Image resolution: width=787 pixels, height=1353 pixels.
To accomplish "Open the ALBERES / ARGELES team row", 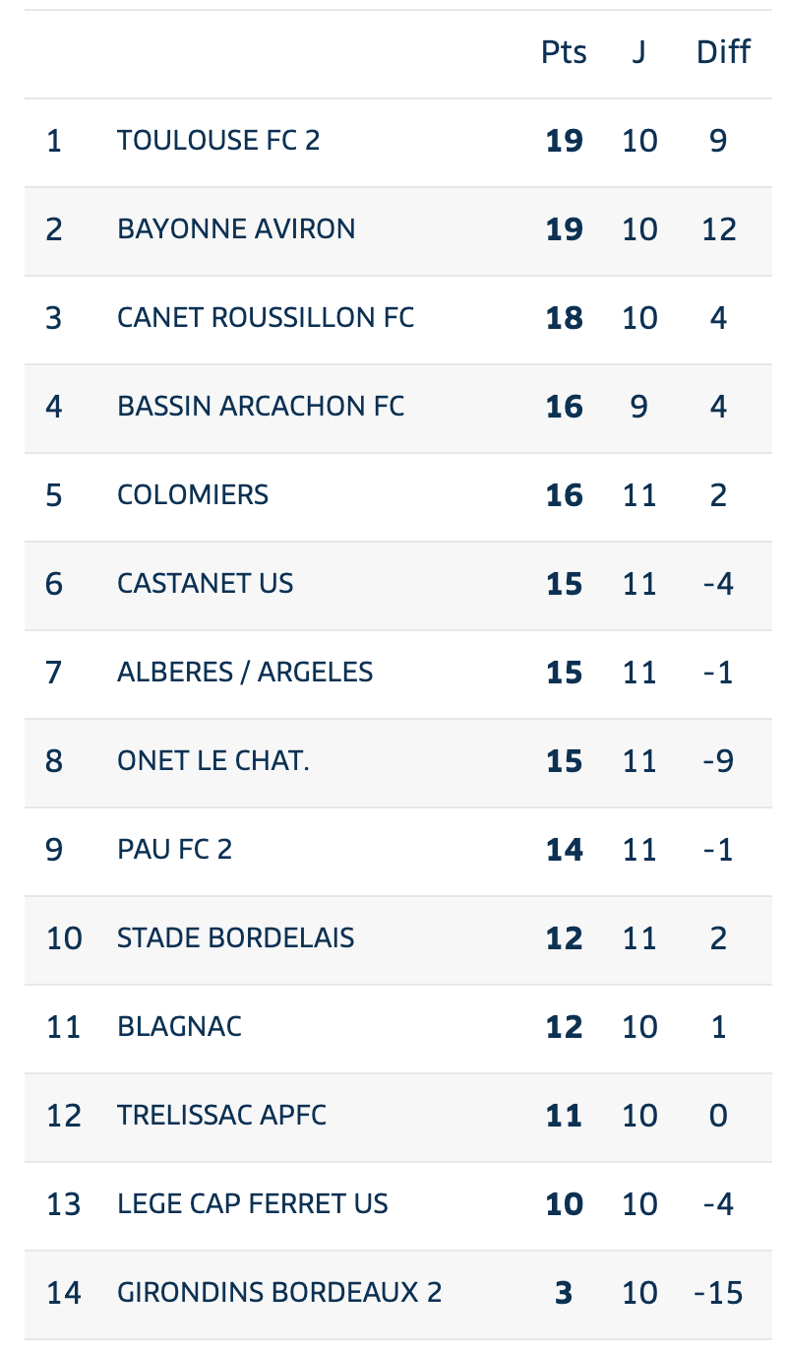I will tap(397, 674).
